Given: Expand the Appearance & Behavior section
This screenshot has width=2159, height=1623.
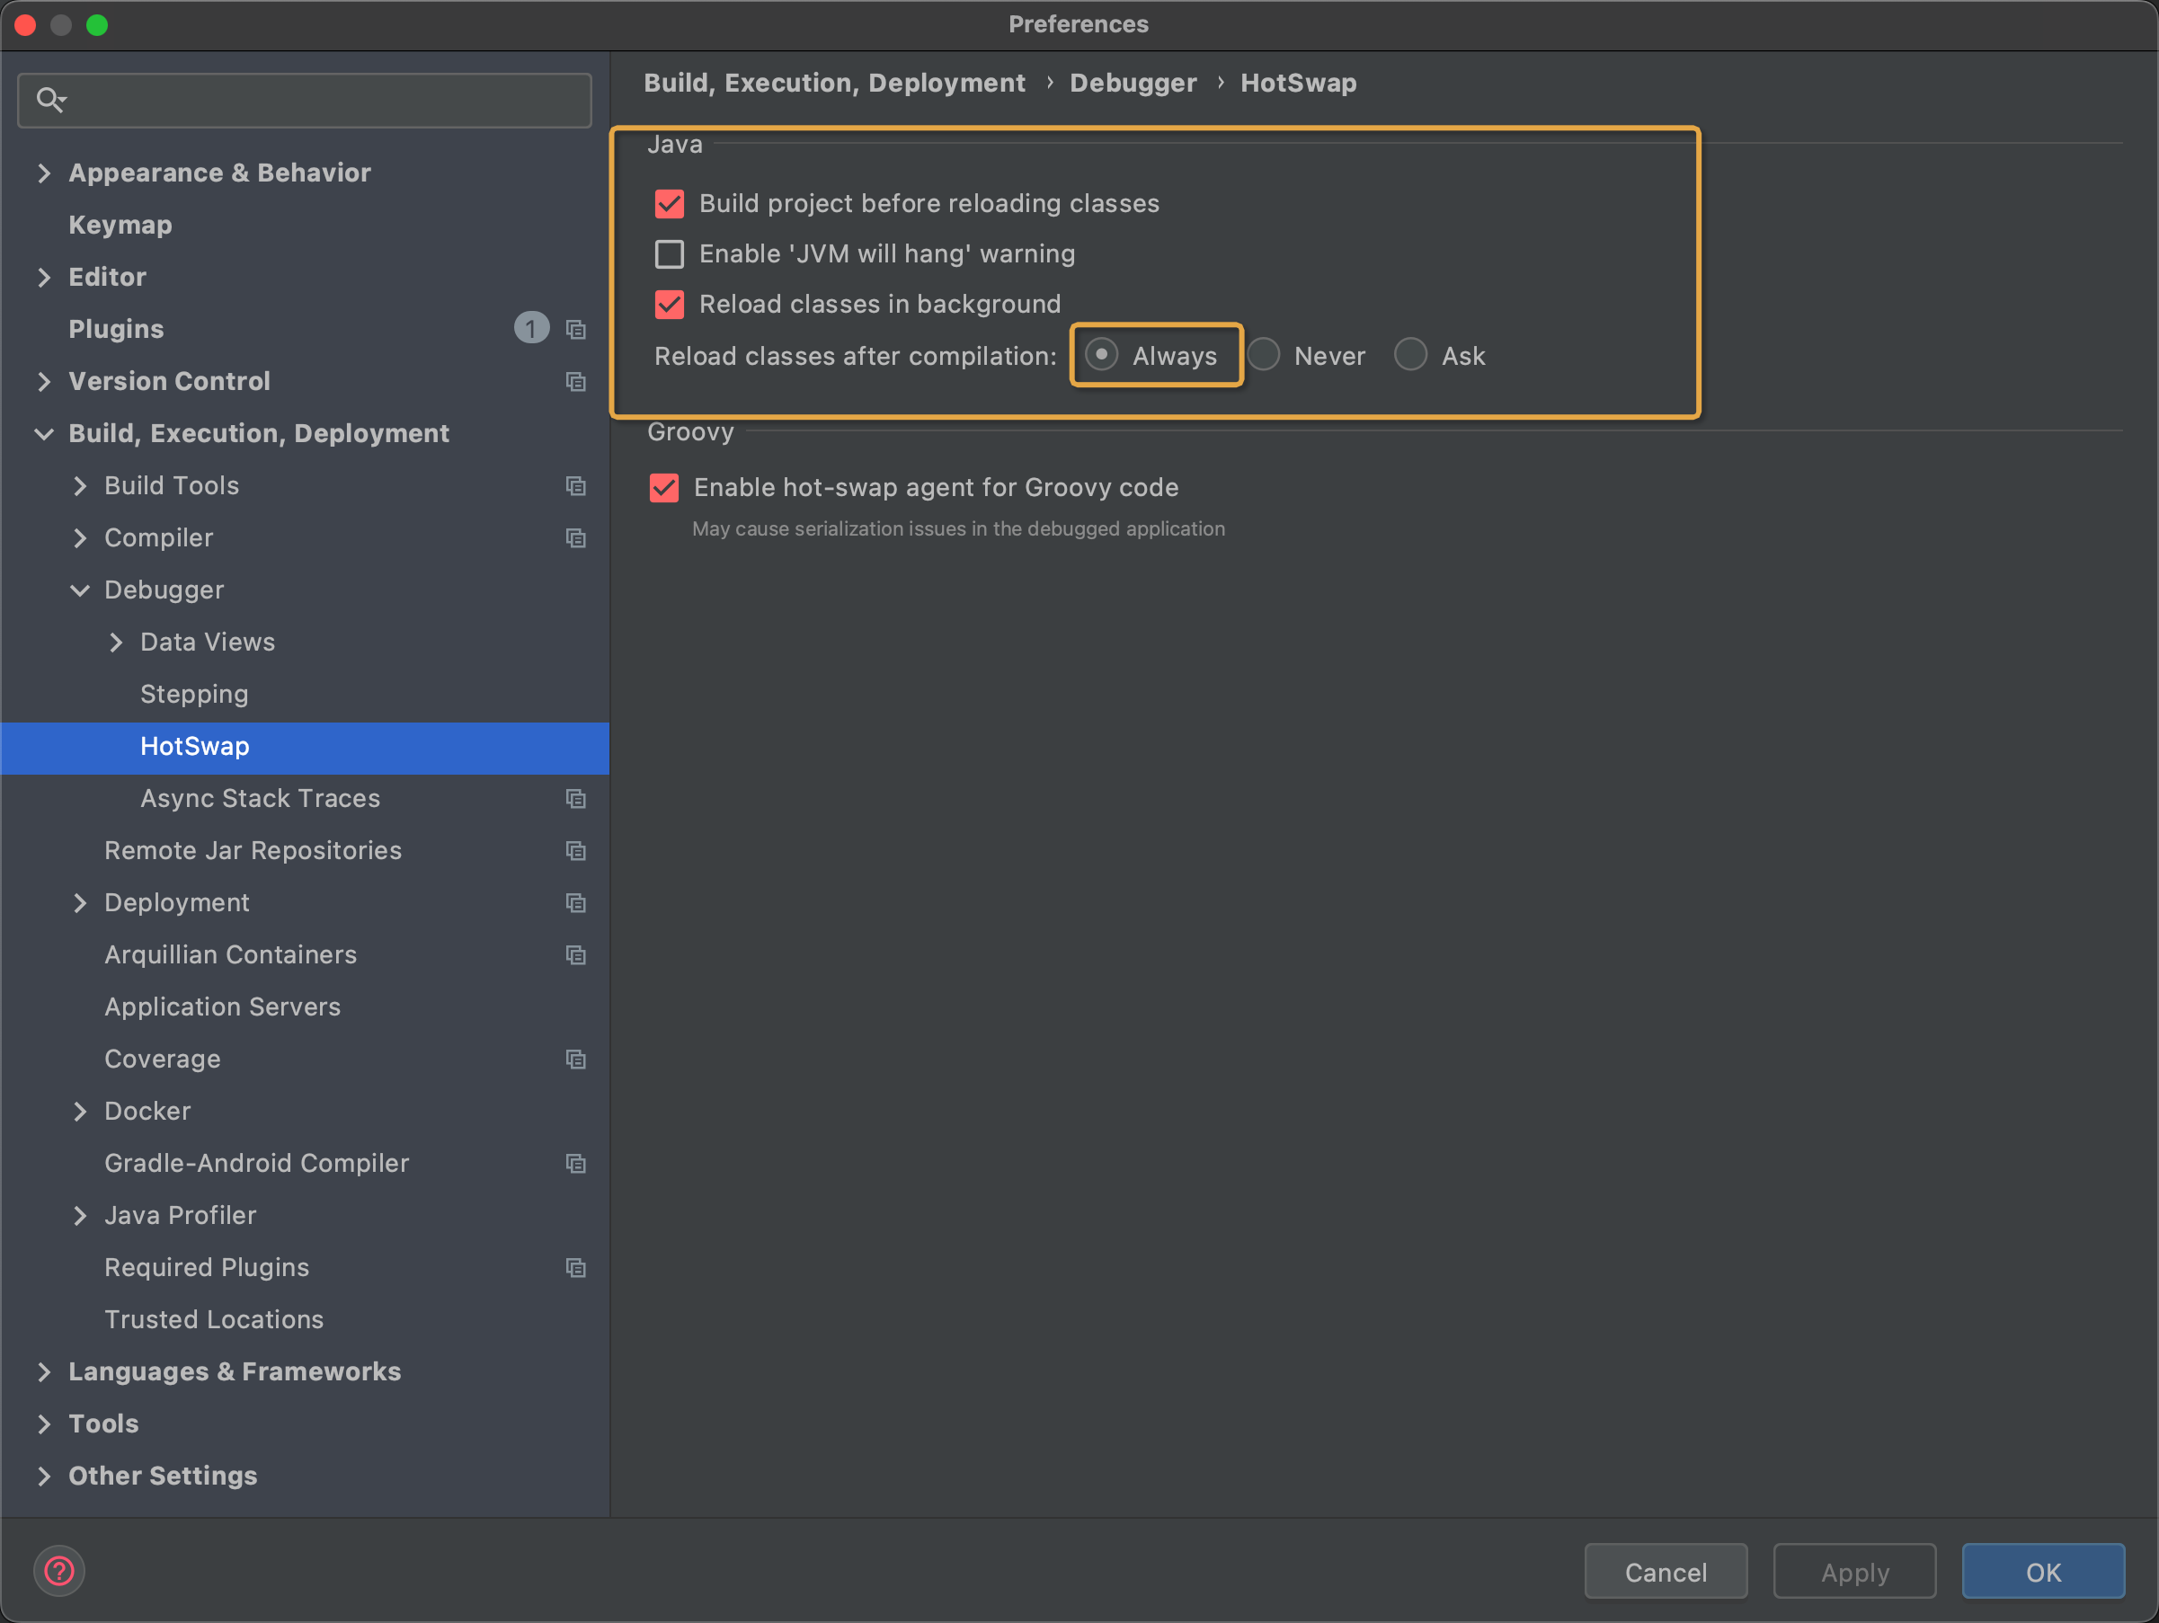Looking at the screenshot, I should tap(44, 173).
